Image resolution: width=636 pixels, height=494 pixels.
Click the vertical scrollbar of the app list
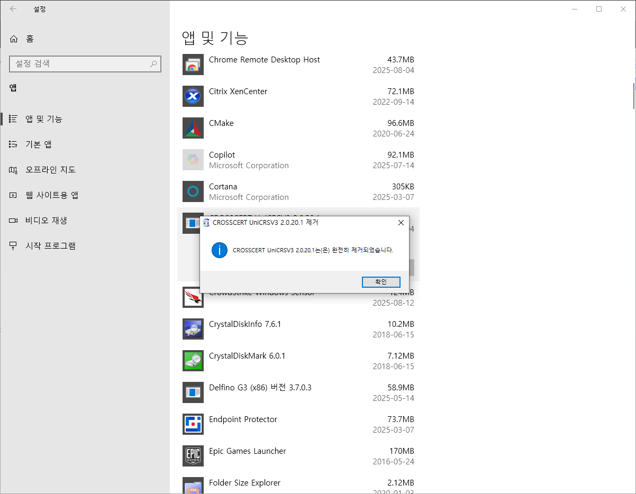click(633, 95)
